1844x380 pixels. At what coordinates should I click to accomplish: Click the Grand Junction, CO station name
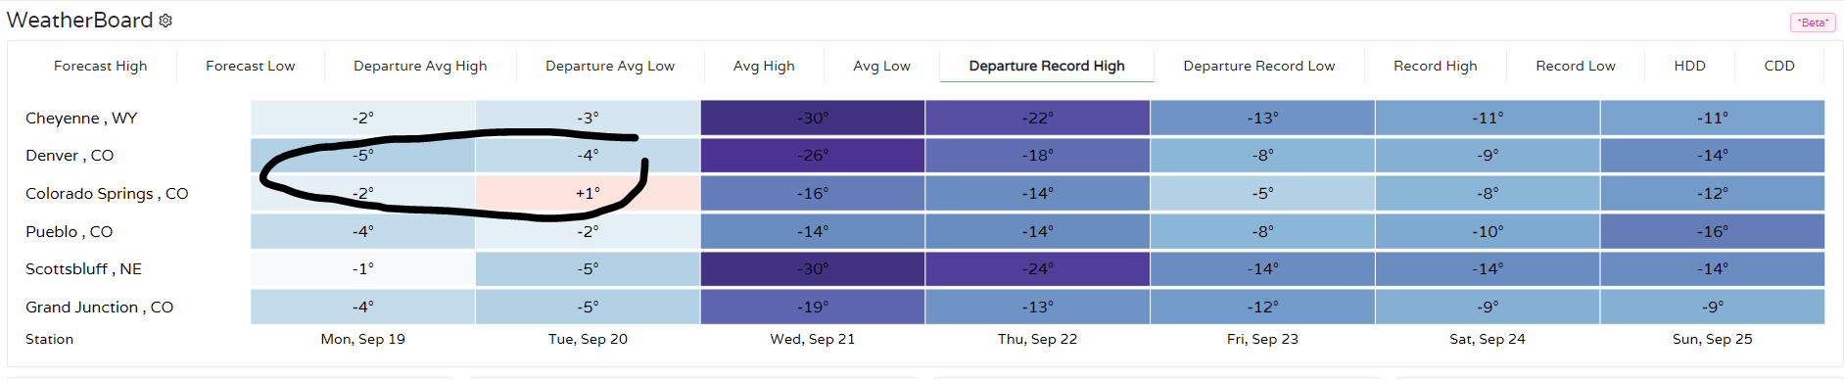coord(99,307)
